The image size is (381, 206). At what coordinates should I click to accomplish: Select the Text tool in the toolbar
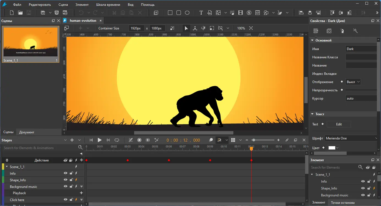click(201, 13)
